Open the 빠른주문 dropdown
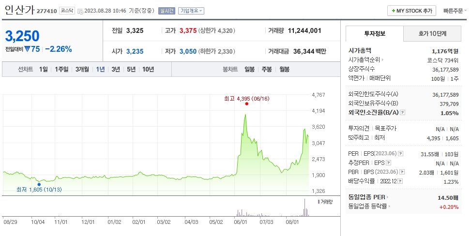 coord(455,11)
